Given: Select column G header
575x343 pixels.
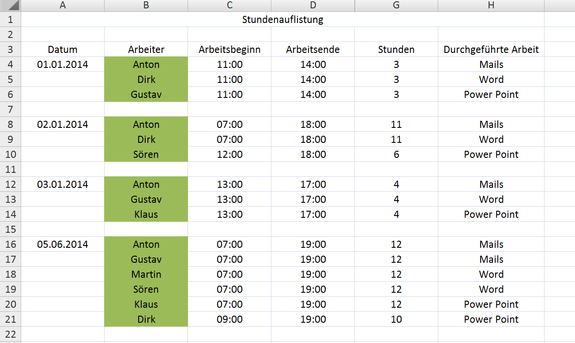Looking at the screenshot, I should pyautogui.click(x=396, y=6).
